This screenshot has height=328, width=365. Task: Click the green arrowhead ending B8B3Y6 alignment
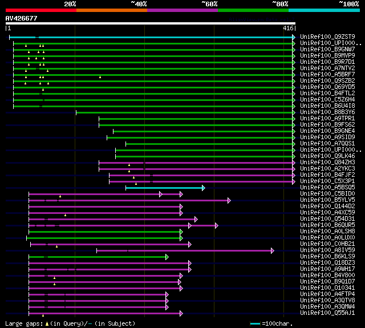(x=294, y=112)
